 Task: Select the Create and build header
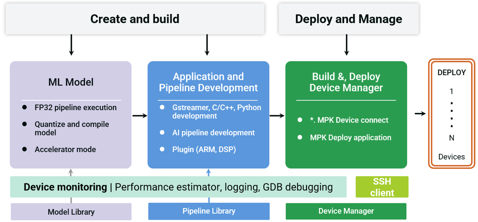click(135, 19)
